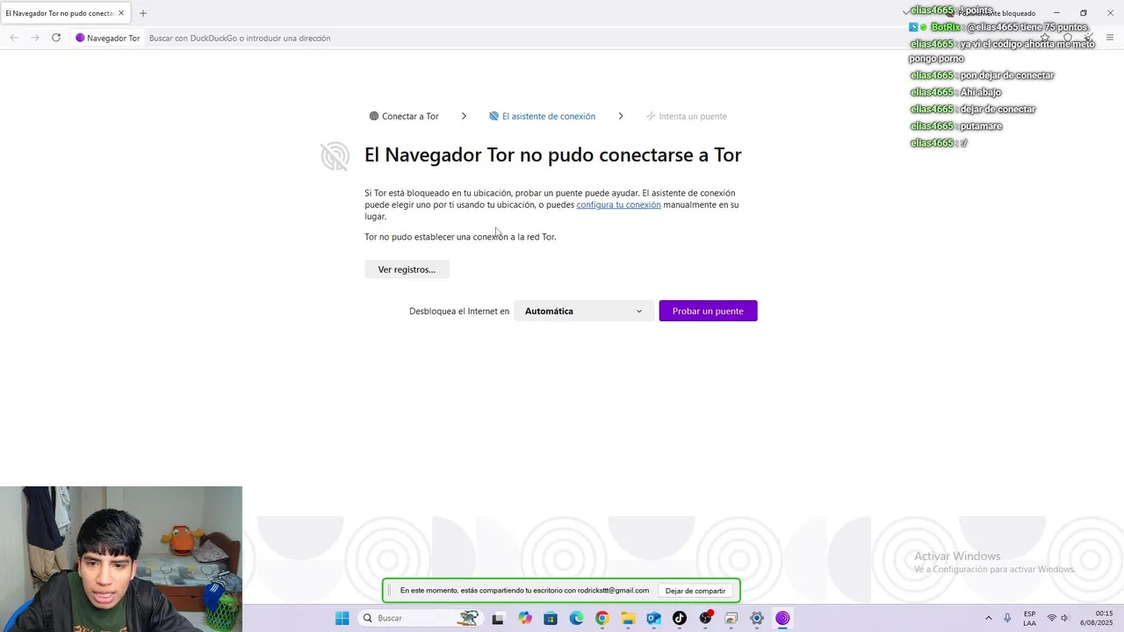Click the taskbar 'Buscar' search box
The width and height of the screenshot is (1124, 632).
coord(420,618)
